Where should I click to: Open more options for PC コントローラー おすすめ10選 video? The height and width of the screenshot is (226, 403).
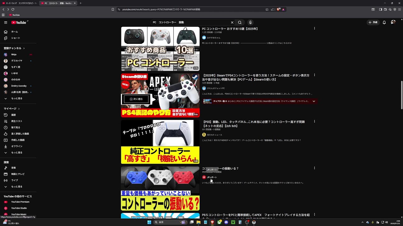tap(314, 29)
